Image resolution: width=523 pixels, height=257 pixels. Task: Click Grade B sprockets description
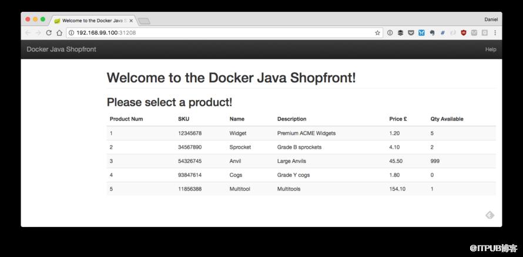[x=299, y=147]
